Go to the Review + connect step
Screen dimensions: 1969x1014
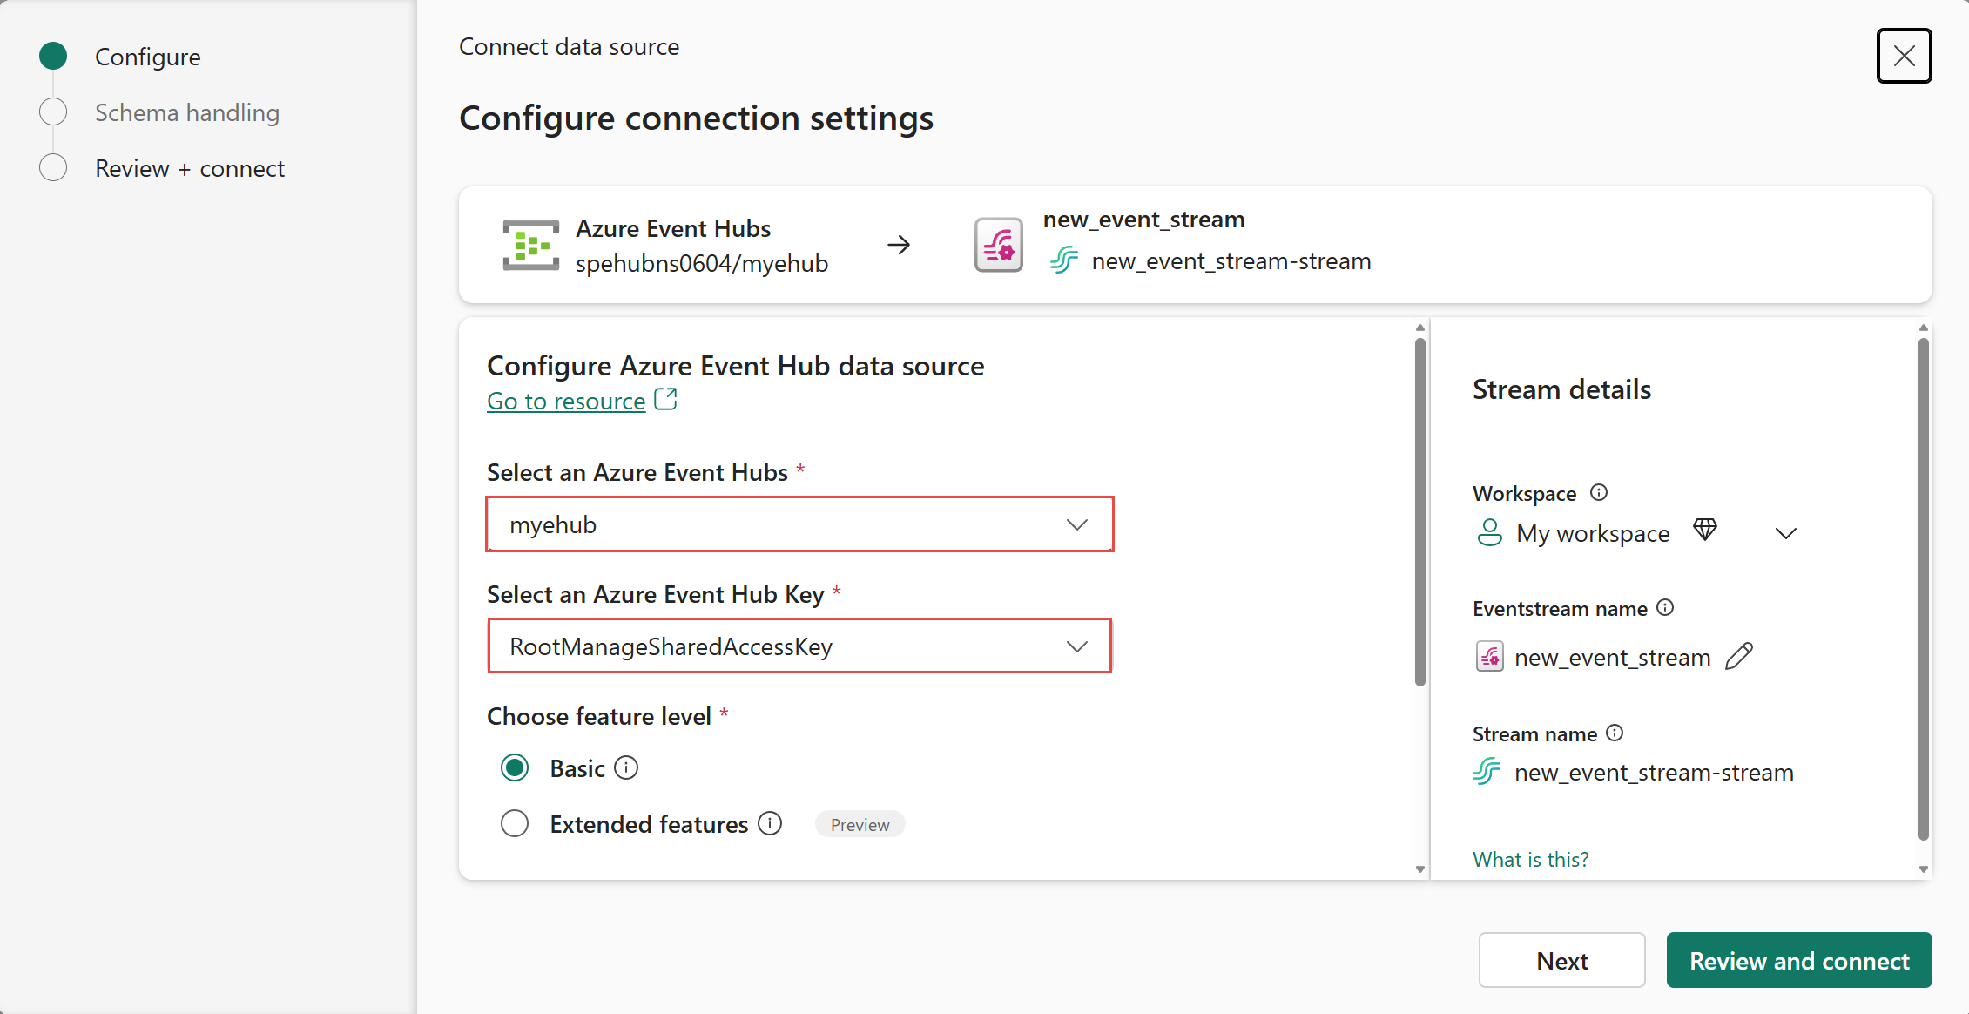point(190,168)
